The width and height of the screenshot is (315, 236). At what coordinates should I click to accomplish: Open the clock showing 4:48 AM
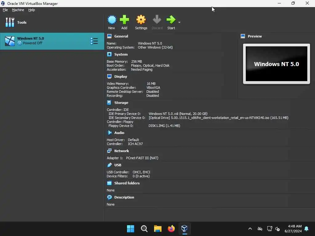pos(293,229)
